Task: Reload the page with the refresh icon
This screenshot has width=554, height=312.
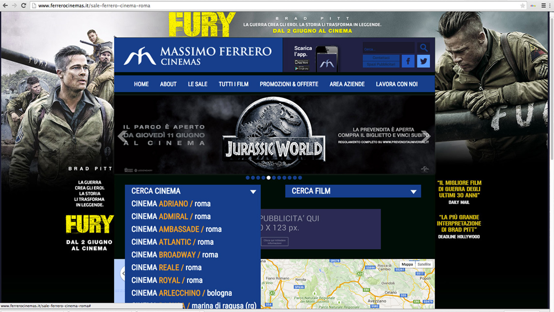Action: click(24, 6)
